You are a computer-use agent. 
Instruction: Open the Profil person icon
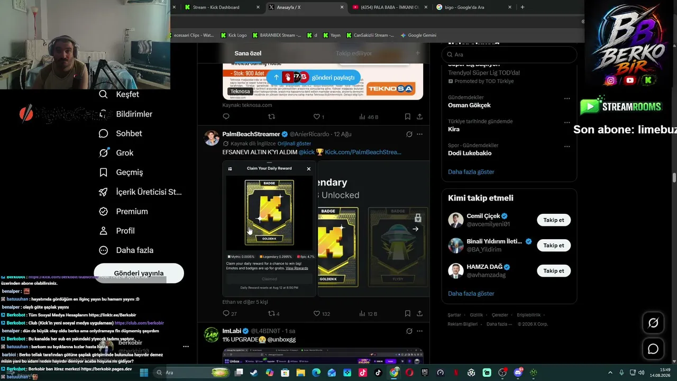104,231
